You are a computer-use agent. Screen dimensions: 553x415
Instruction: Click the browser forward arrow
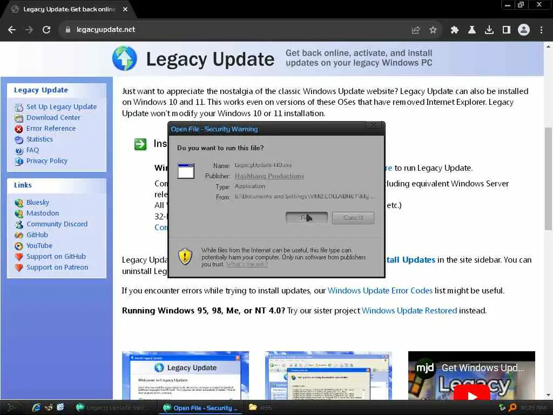[29, 30]
